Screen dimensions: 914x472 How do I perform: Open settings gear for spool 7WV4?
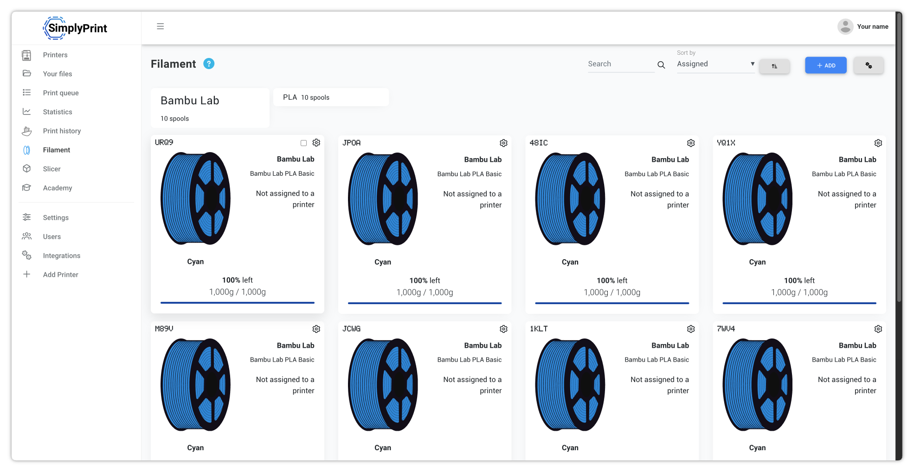point(878,329)
